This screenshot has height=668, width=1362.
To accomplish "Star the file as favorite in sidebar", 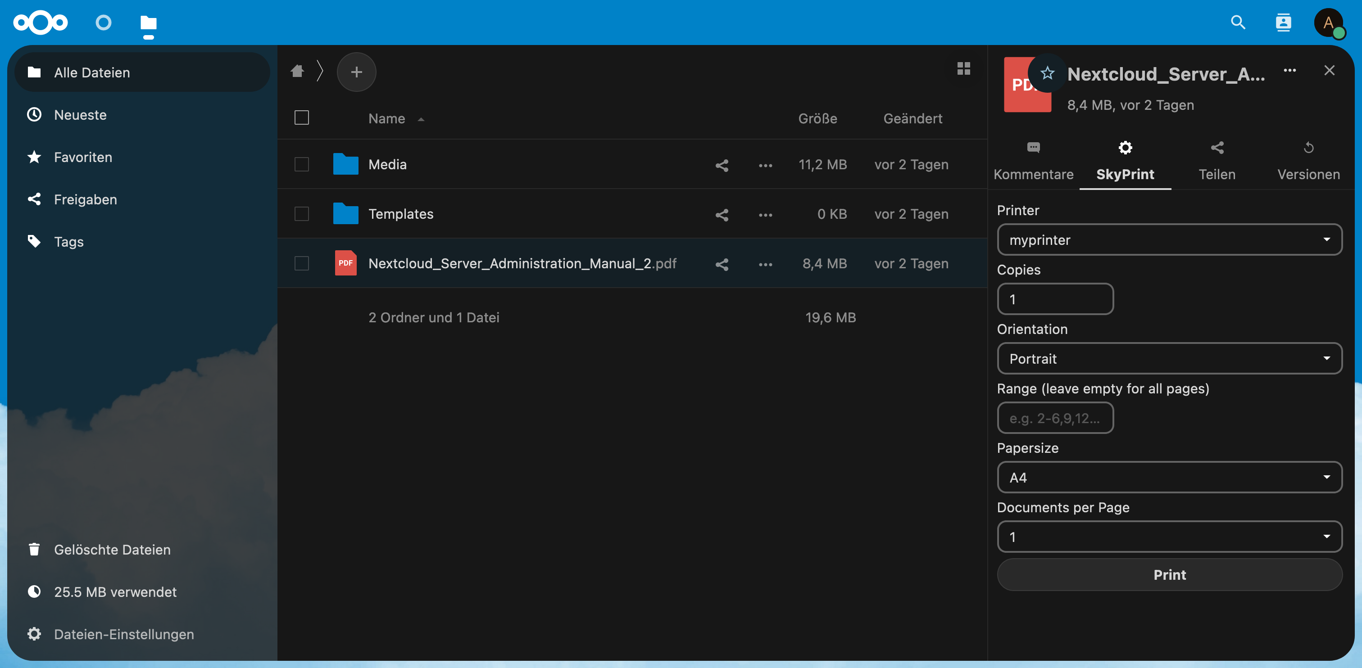I will [1047, 73].
